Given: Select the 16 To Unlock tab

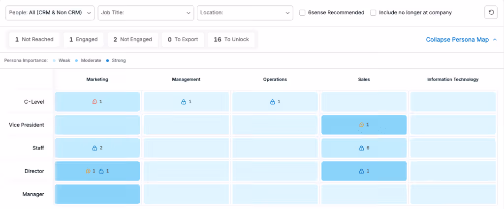Looking at the screenshot, I should tap(231, 39).
